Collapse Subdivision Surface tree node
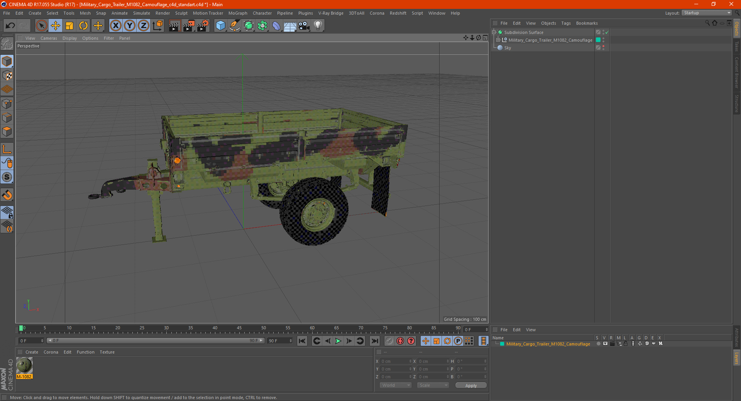Viewport: 741px width, 401px height. pyautogui.click(x=494, y=32)
